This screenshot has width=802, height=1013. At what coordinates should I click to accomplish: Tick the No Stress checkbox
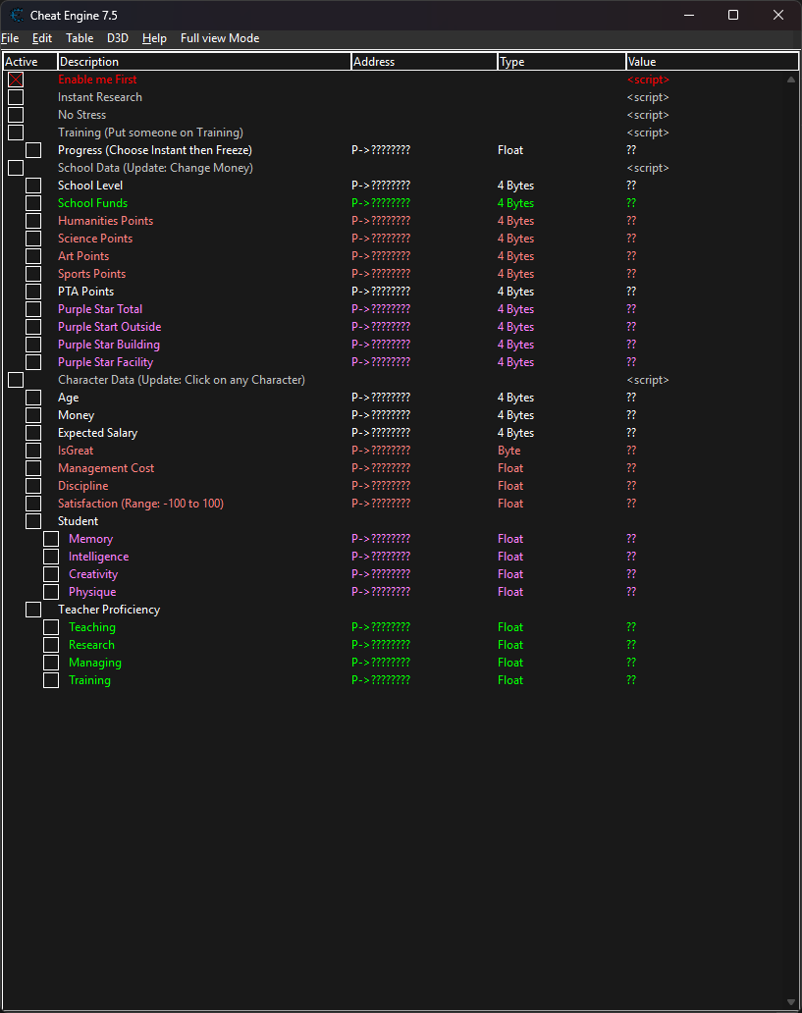(16, 115)
